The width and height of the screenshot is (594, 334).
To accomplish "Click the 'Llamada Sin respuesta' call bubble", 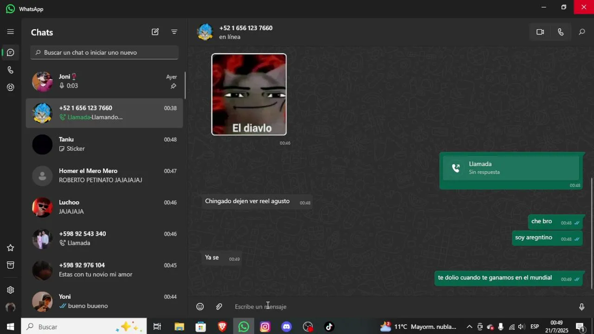I will 511,168.
